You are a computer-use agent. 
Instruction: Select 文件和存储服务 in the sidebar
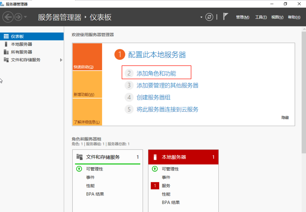pos(32,60)
